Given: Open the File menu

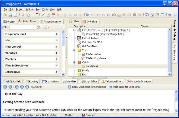Looking at the screenshot, I should [x=5, y=9].
